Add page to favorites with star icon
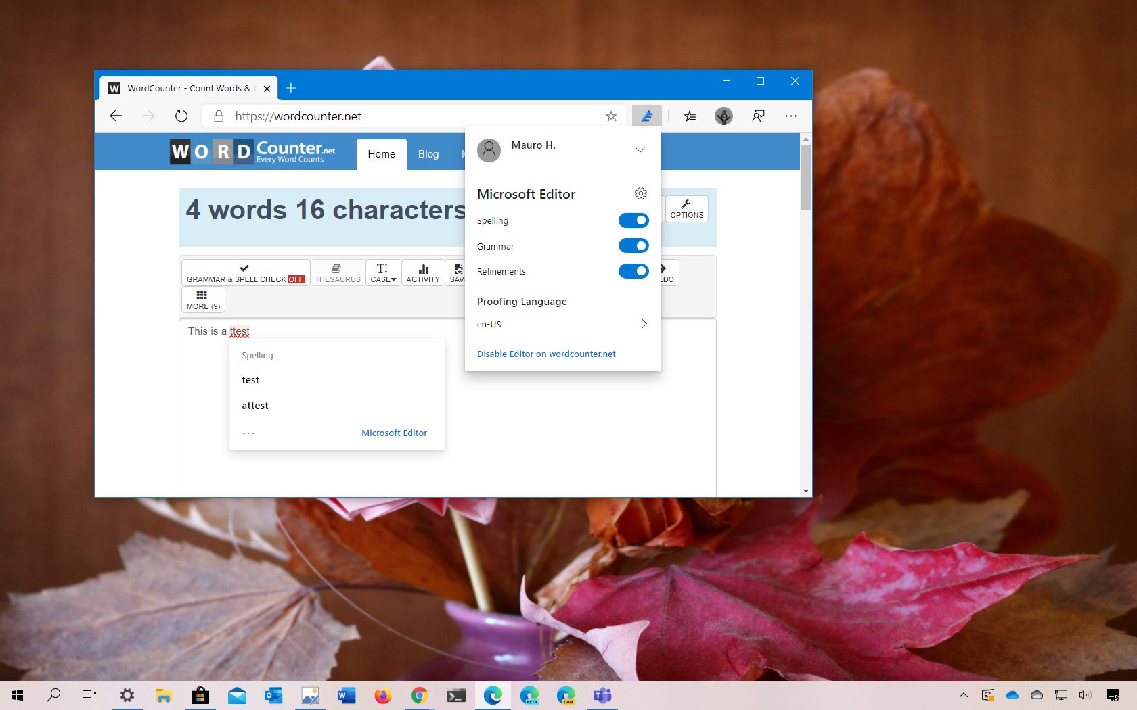Screen dimensions: 1137x710 (x=611, y=116)
